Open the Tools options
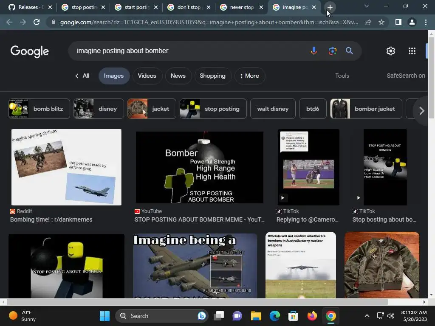Viewport: 435px width, 326px height. click(342, 76)
